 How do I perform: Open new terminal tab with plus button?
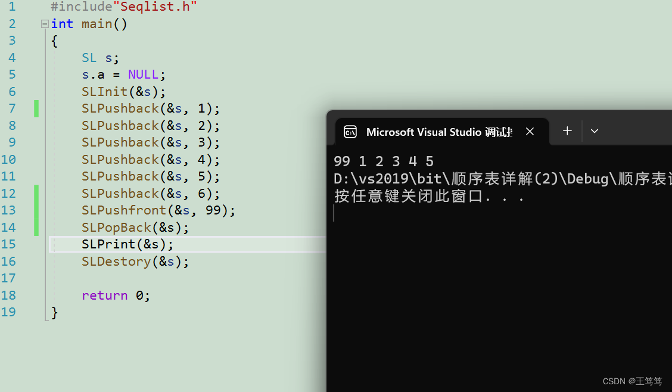(x=567, y=131)
